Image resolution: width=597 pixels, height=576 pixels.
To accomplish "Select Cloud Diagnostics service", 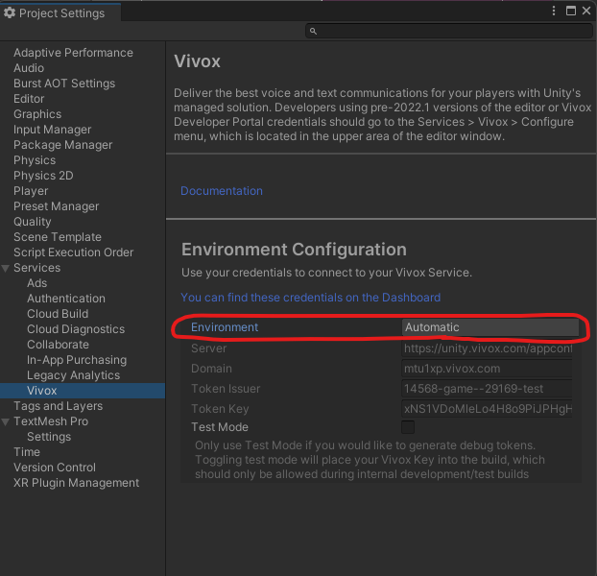I will pos(76,329).
